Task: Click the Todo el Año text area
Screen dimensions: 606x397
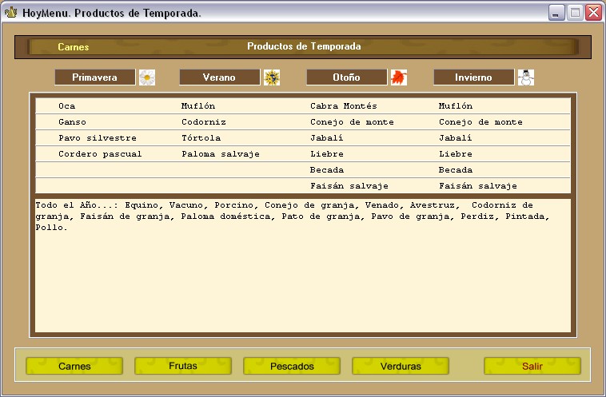Action: pyautogui.click(x=303, y=265)
